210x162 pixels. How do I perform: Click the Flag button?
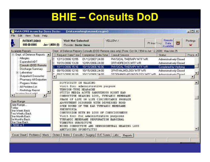tap(159, 43)
